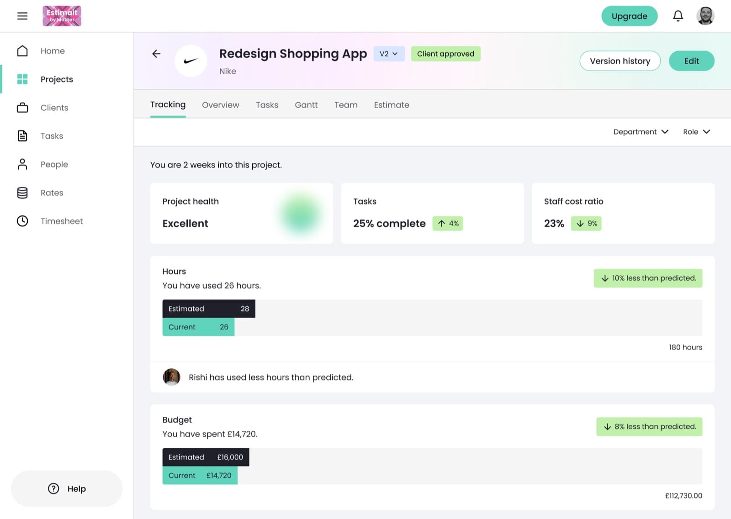
Task: Expand the V2 version dropdown
Action: click(389, 54)
